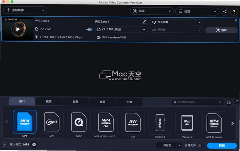Open the 保存至 save-to dropdown arrow
Viewport: 240px width, 151px height.
point(179,145)
